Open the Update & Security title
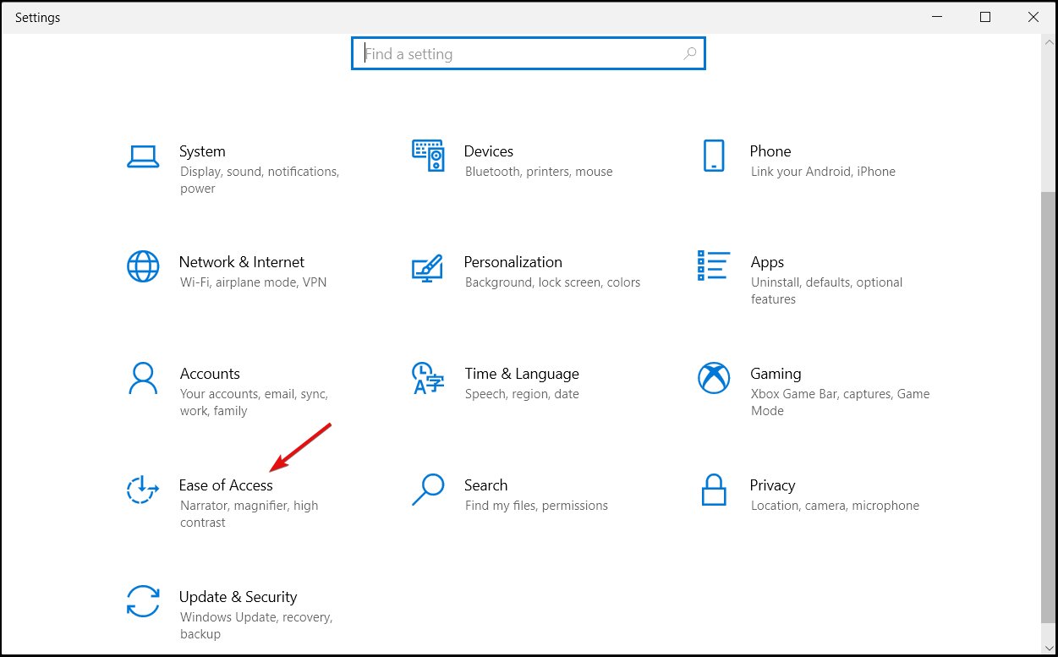 [238, 597]
